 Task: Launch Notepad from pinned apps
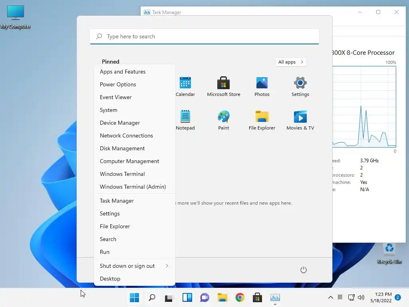coord(185,120)
